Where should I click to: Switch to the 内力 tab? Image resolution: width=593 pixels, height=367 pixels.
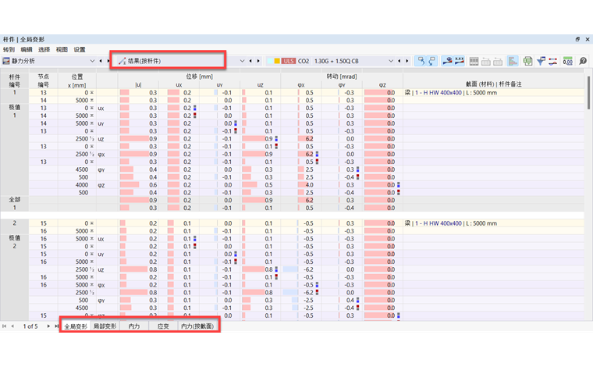point(134,326)
